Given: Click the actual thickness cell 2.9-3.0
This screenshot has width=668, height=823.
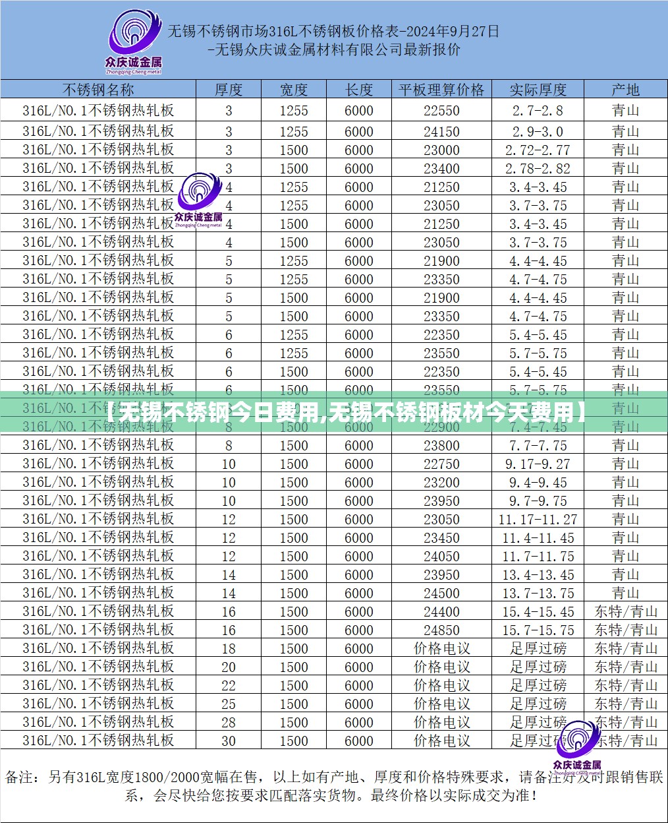Looking at the screenshot, I should [x=538, y=131].
